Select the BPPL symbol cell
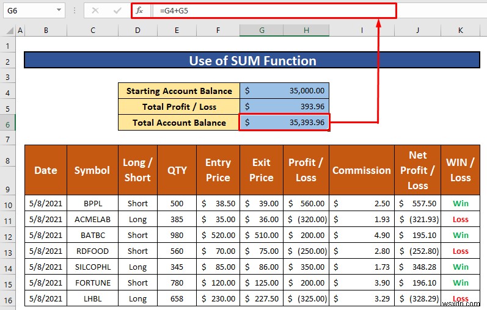 [x=92, y=204]
